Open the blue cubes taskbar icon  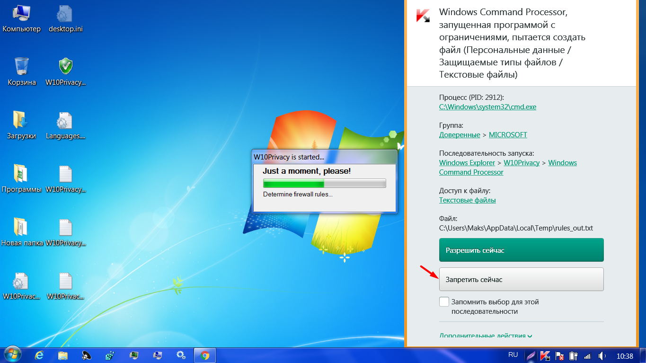[110, 355]
